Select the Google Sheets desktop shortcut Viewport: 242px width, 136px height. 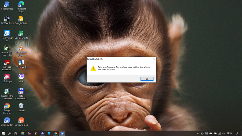tap(21, 35)
